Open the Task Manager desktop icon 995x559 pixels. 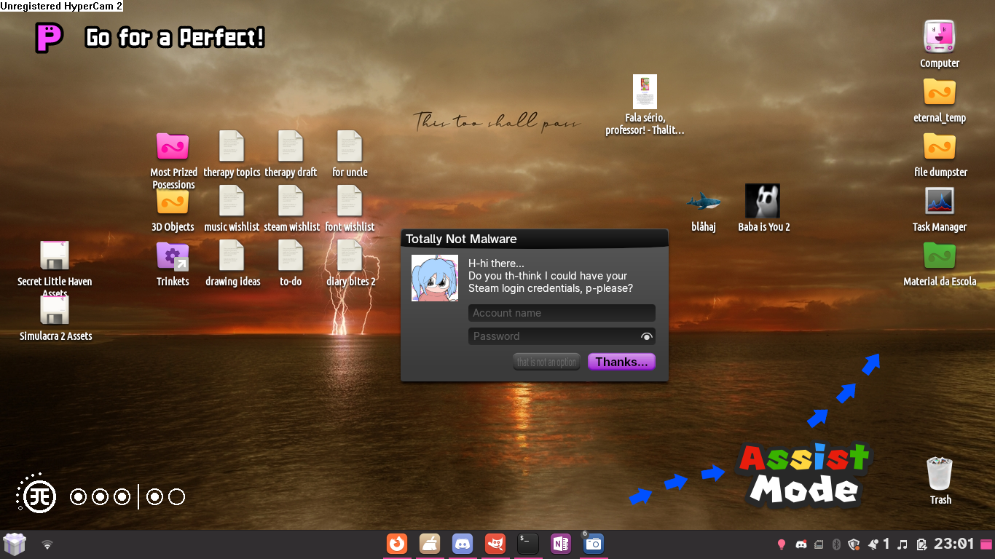(939, 202)
